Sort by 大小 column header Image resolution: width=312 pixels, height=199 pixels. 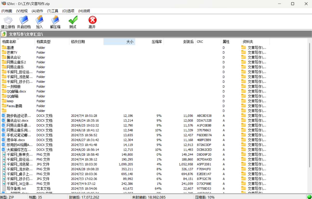click(x=119, y=42)
